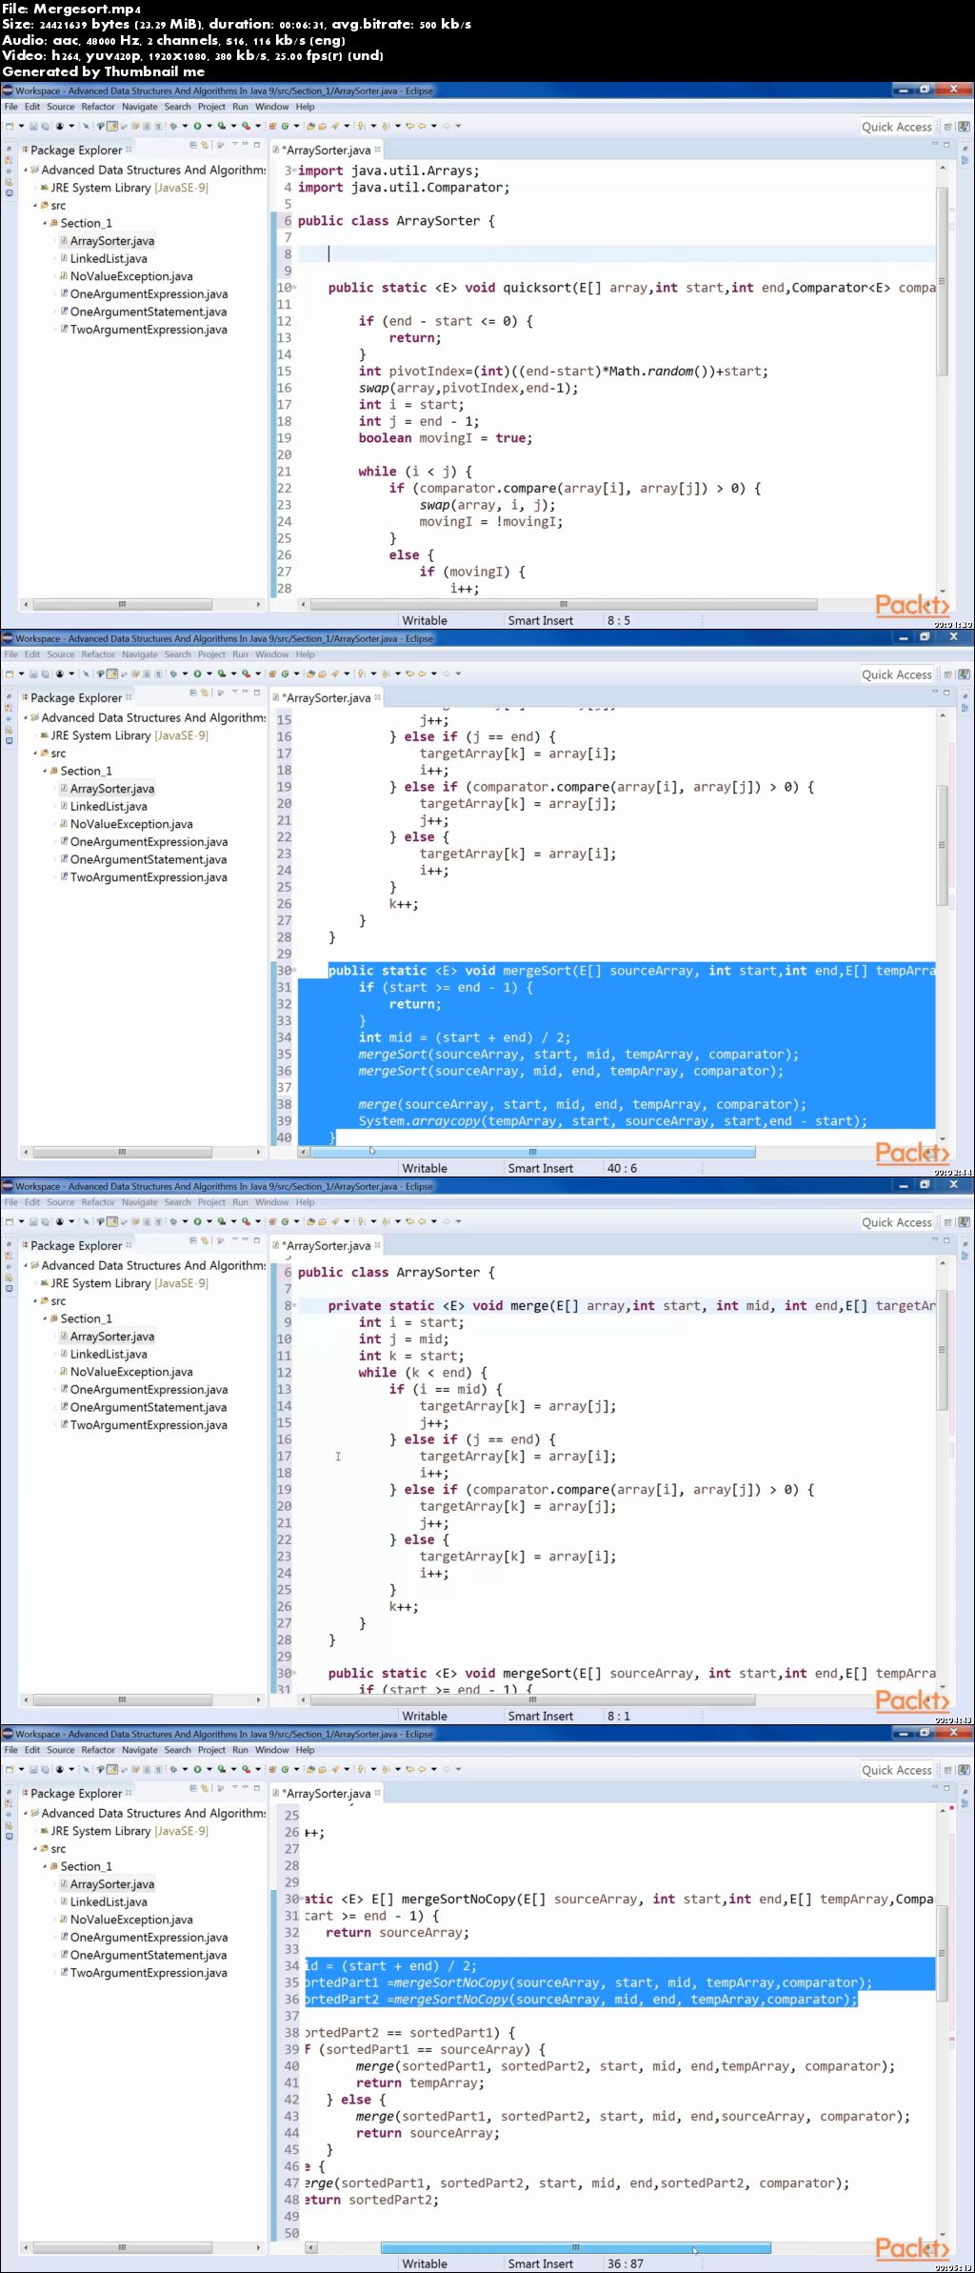The width and height of the screenshot is (975, 2273).
Task: Toggle Link with Editor in private-merge frame
Action: (204, 1240)
